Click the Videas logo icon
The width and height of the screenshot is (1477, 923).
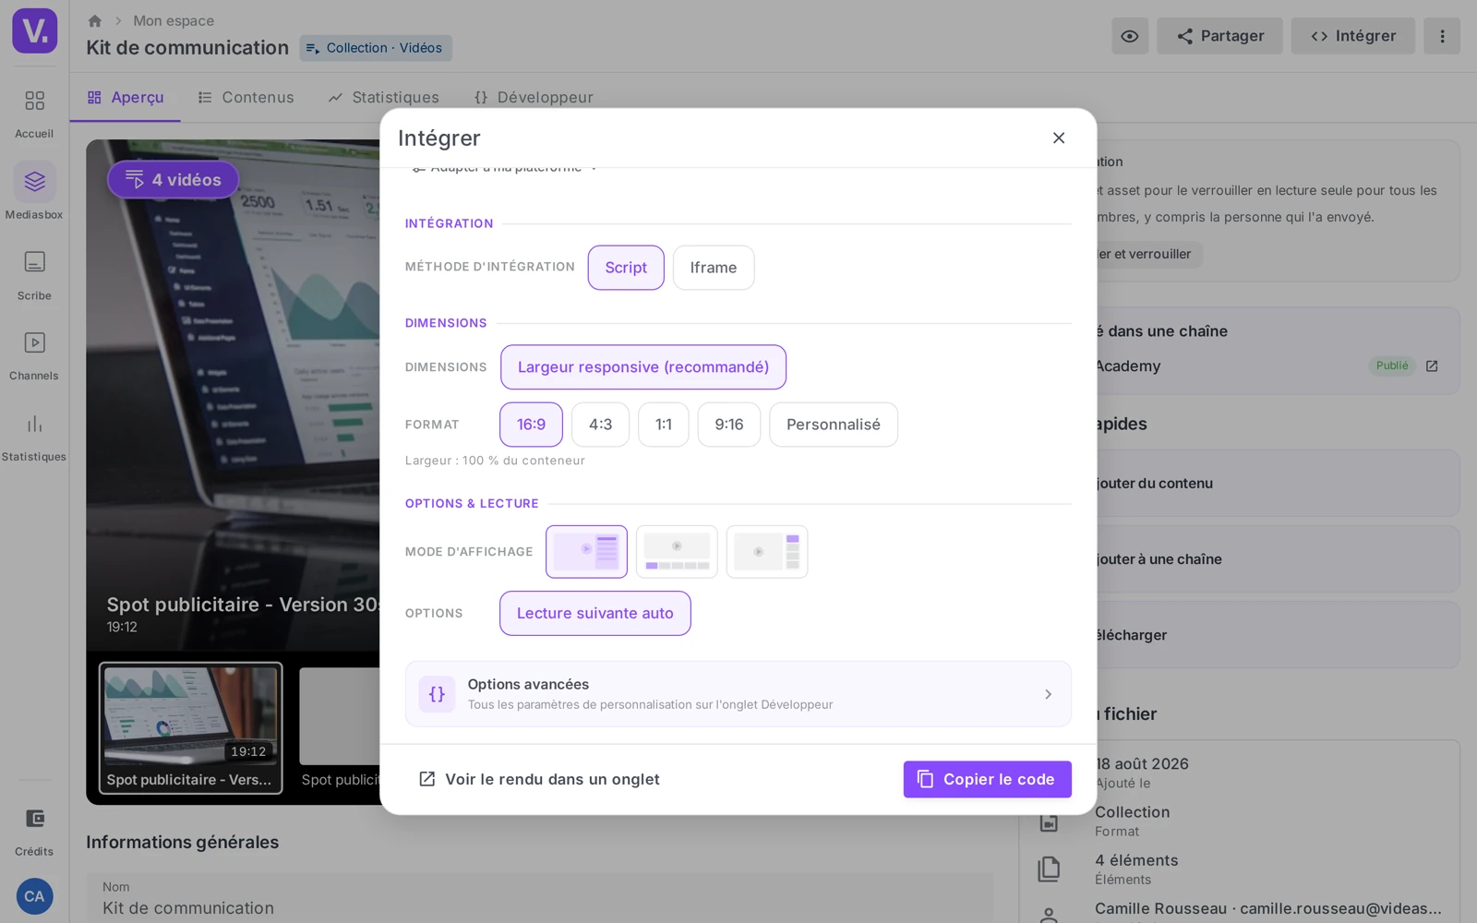point(35,30)
